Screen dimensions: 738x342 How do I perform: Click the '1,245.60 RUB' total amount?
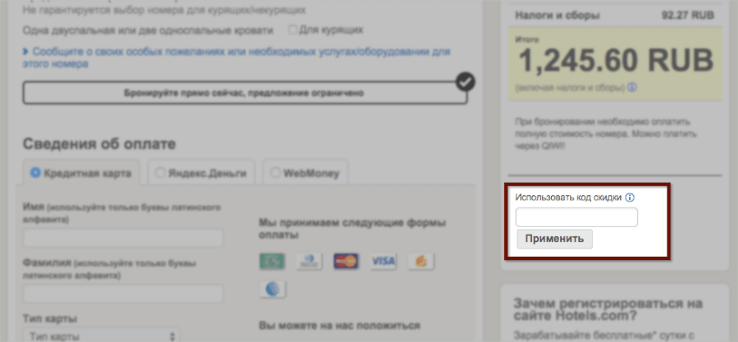coord(616,62)
